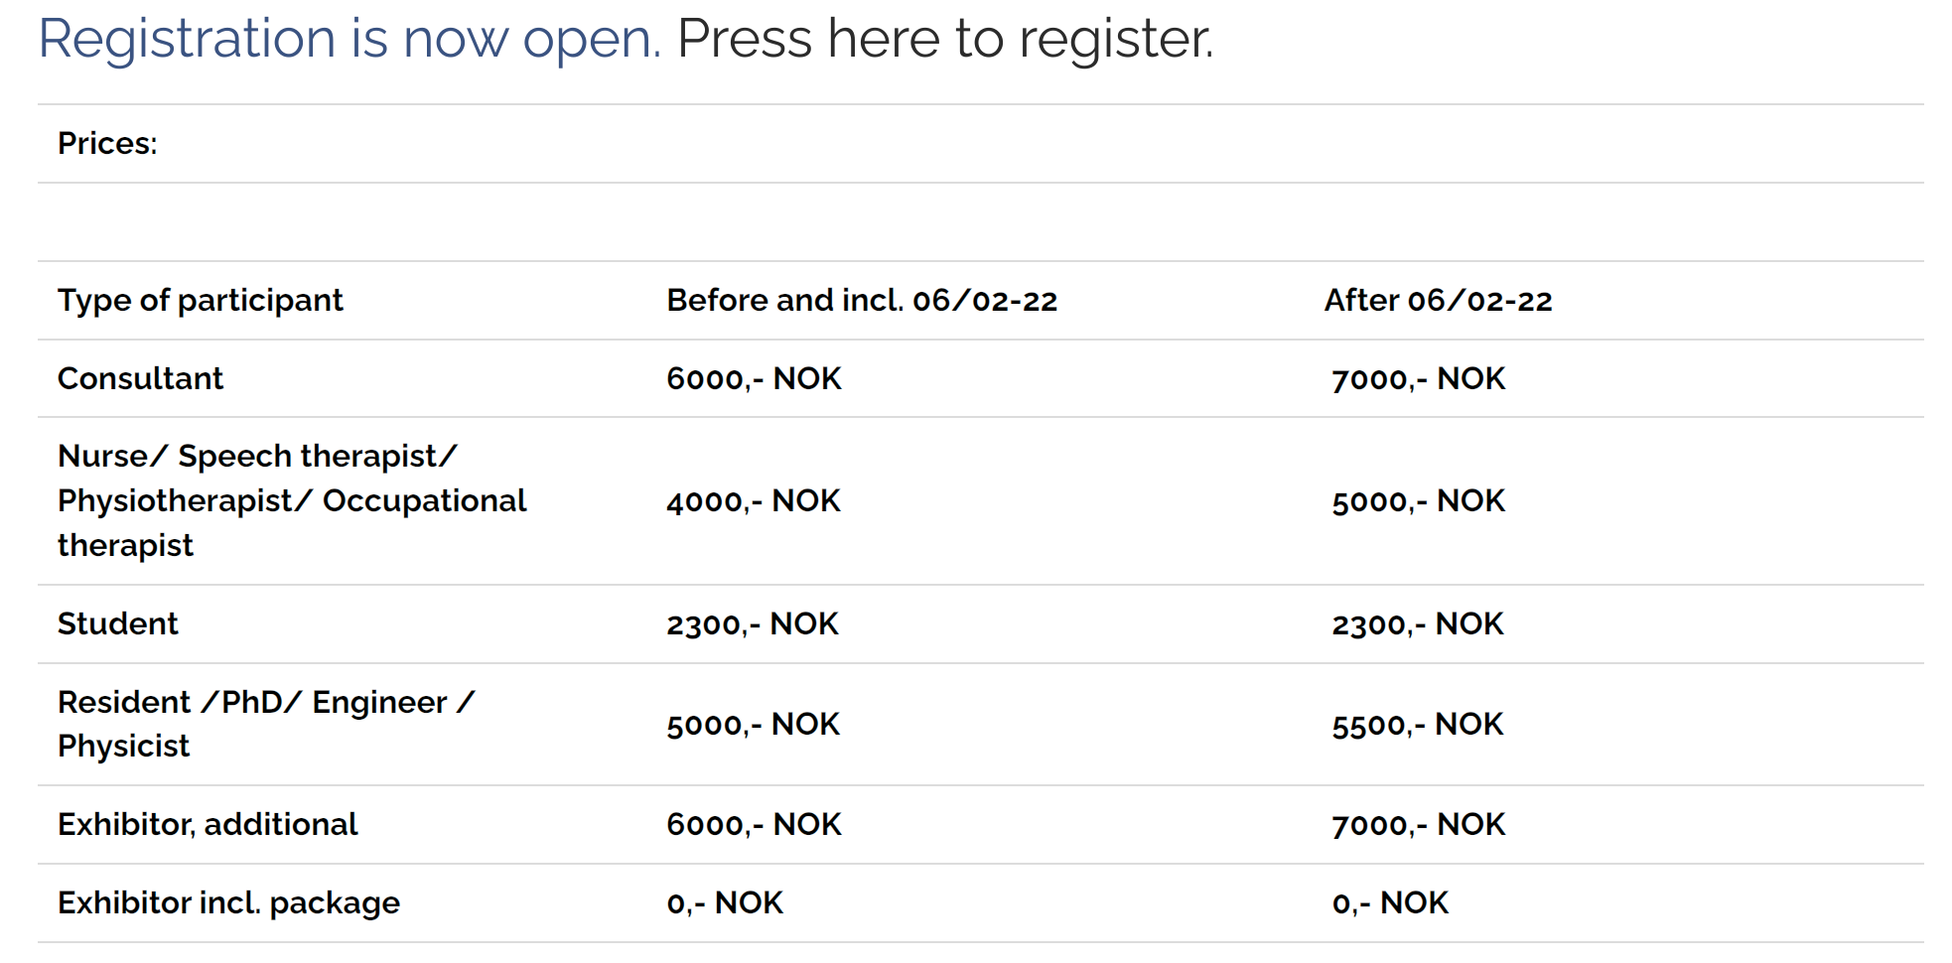Click the 5500,- NOK price cell
The height and width of the screenshot is (963, 1952).
click(x=1417, y=724)
